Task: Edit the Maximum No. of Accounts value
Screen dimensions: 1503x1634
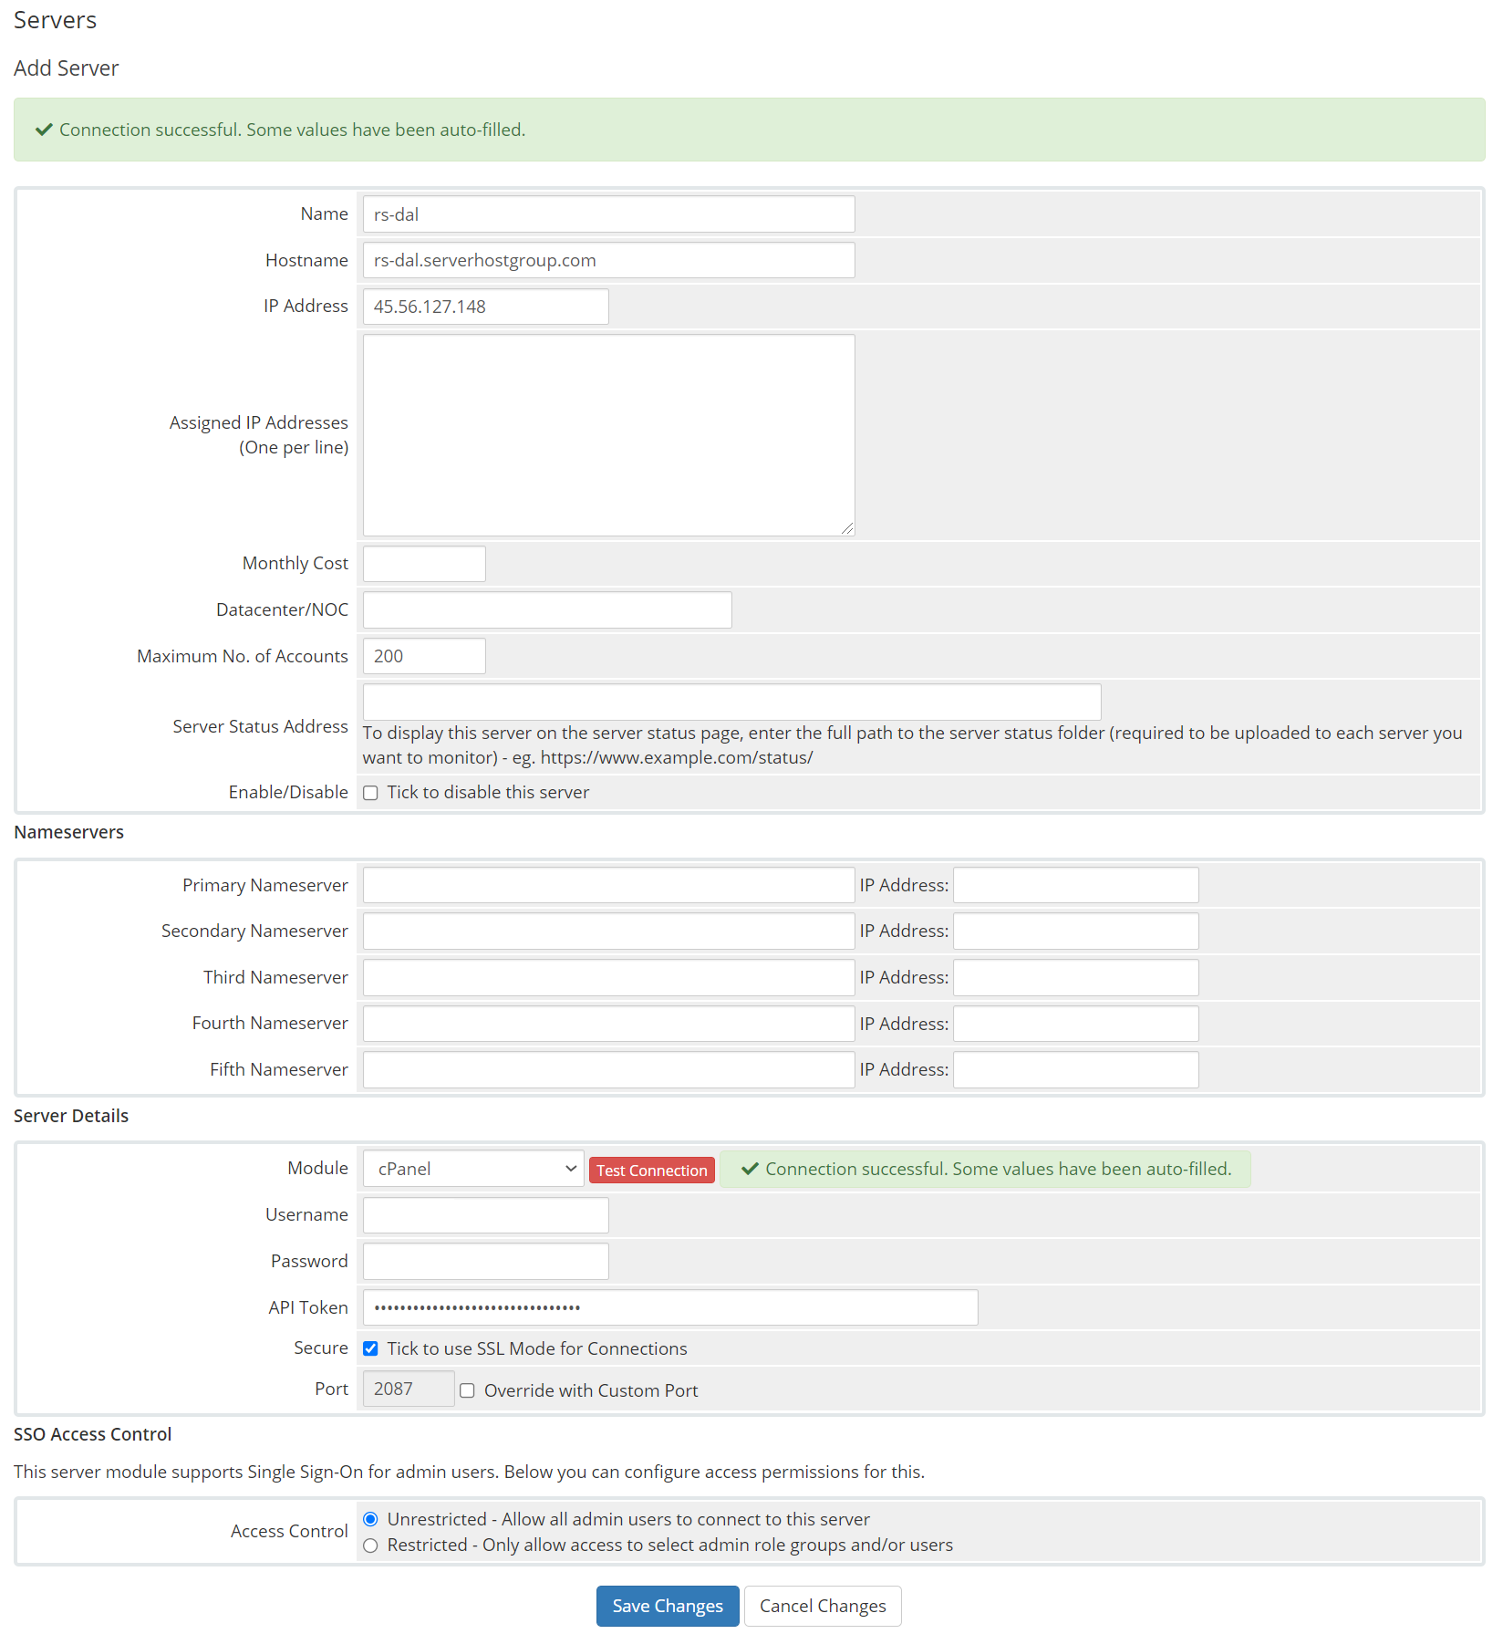Action: pyautogui.click(x=423, y=655)
